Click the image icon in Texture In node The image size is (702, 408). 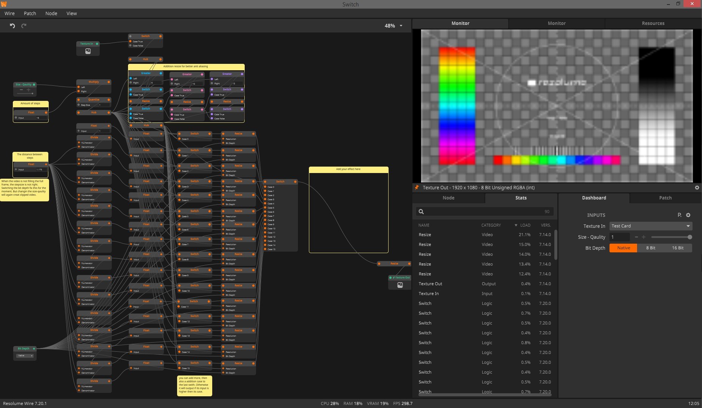coord(88,51)
